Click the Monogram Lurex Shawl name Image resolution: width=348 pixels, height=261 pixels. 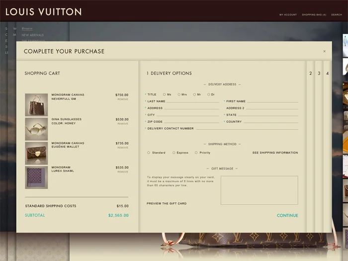63,169
